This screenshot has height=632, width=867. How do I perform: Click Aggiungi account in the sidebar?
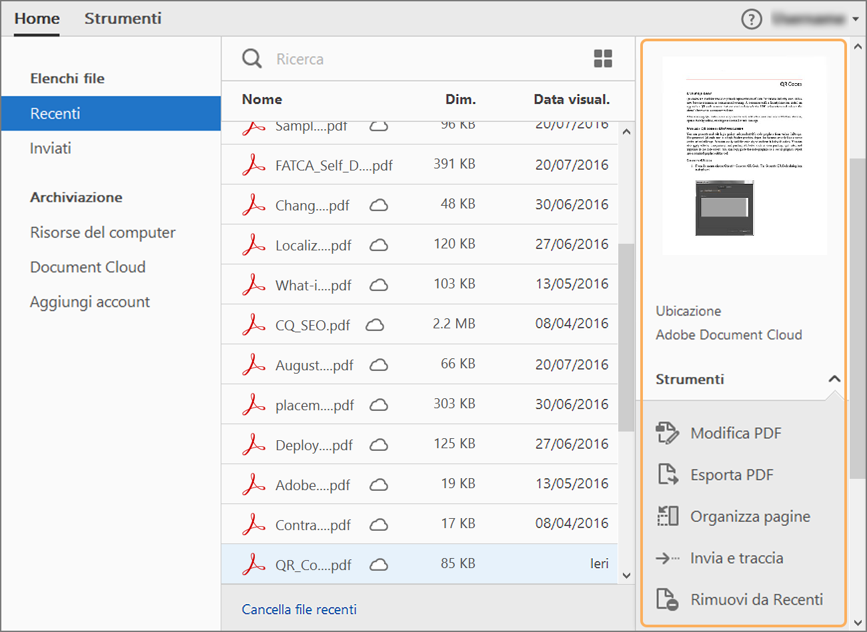[x=90, y=302]
